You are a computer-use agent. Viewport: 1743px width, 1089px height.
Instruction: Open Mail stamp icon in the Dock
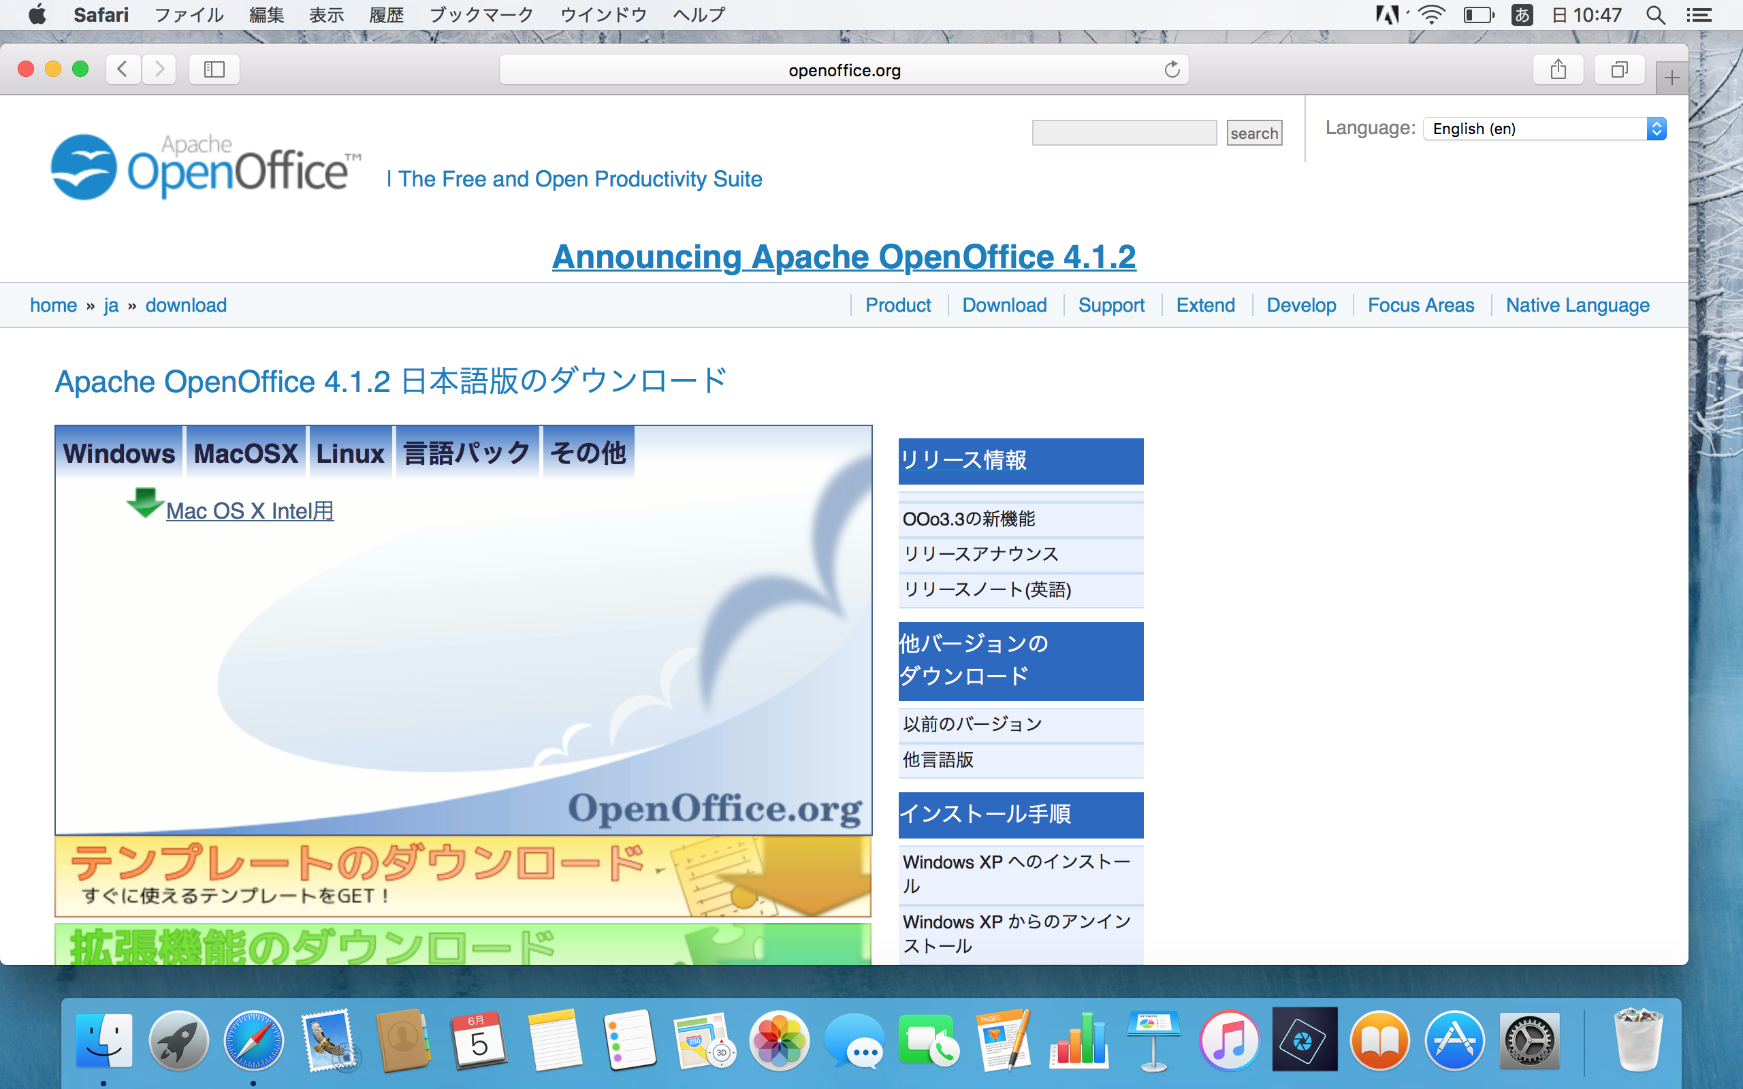[x=328, y=1040]
